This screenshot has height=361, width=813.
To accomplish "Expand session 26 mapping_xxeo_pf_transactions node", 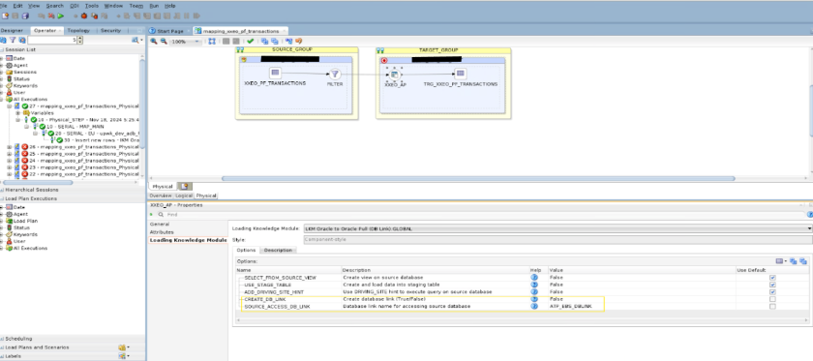I will click(x=10, y=147).
